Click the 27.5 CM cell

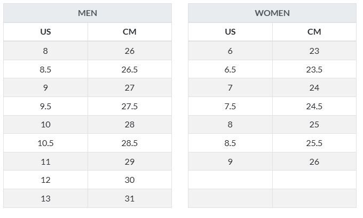click(130, 106)
